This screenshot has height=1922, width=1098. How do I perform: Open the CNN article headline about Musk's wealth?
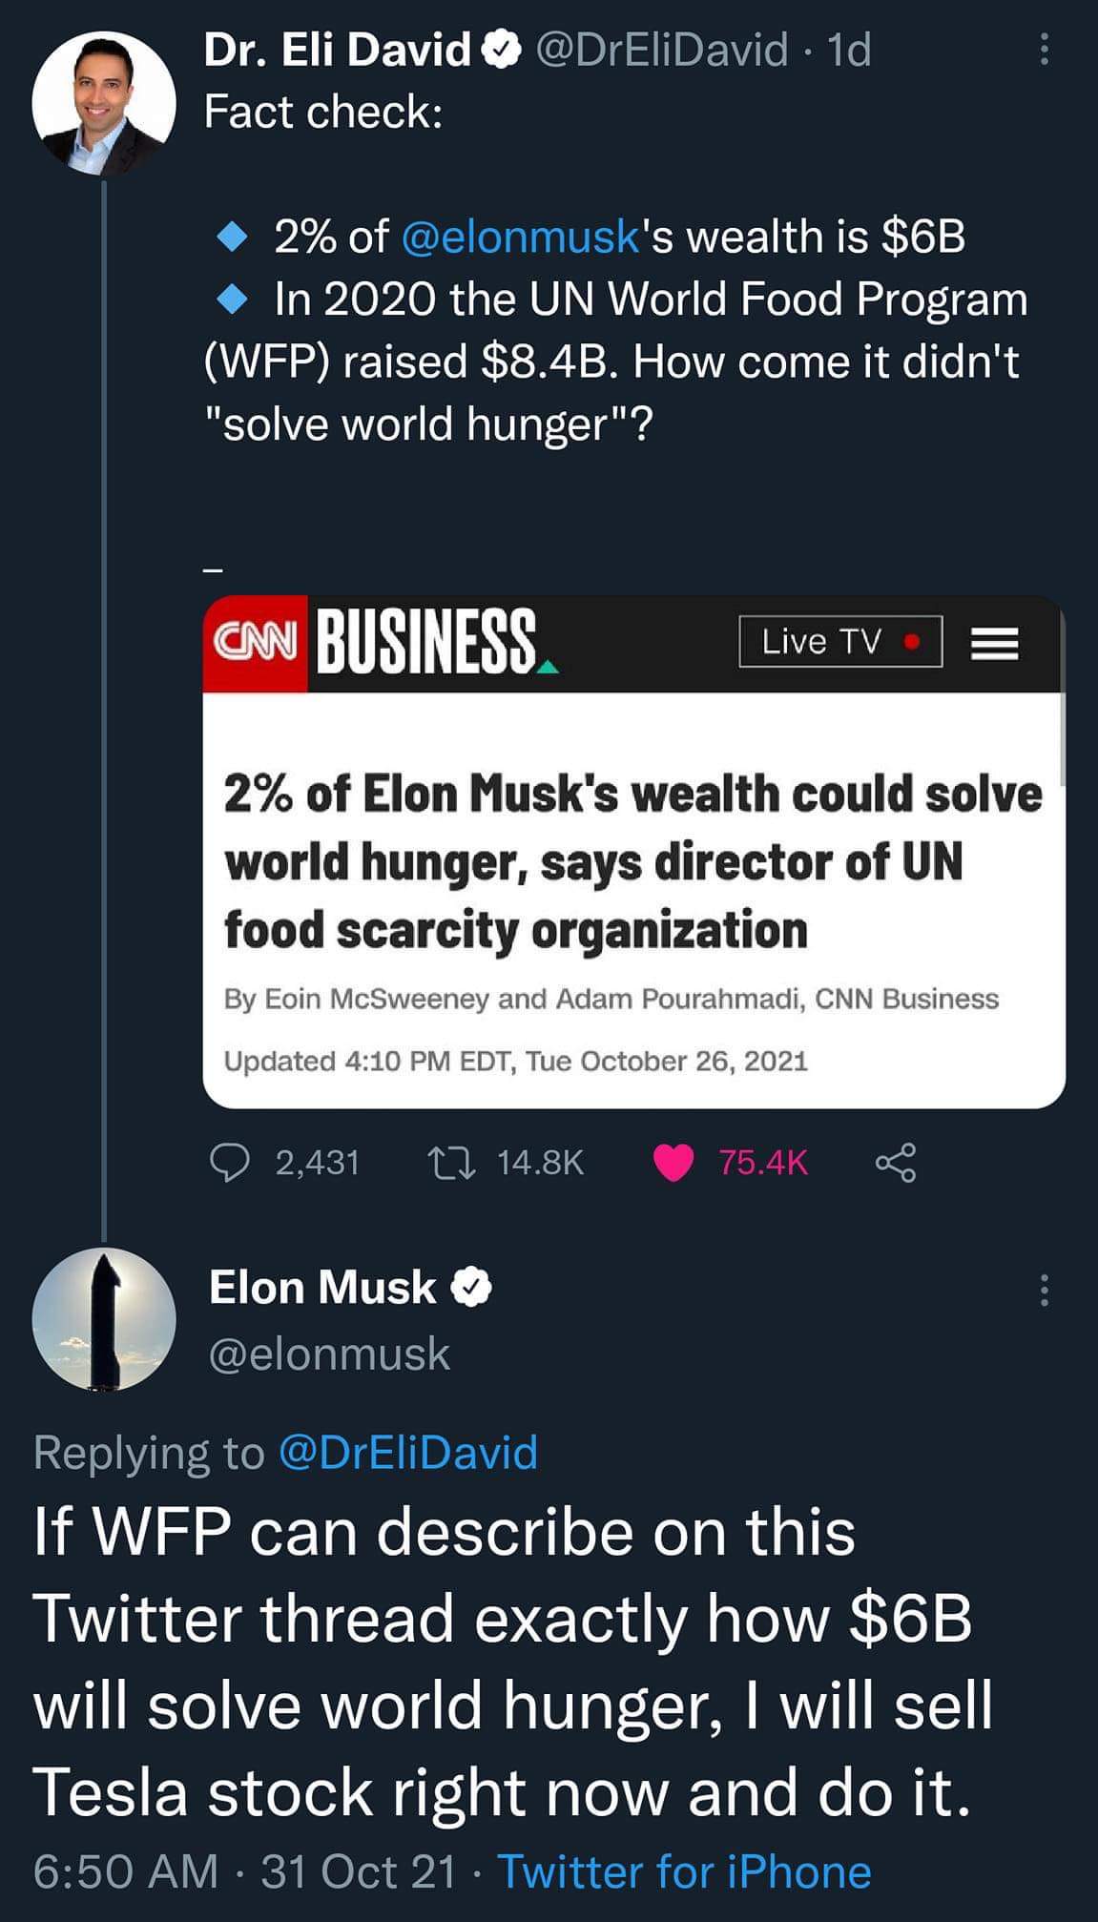pos(632,861)
